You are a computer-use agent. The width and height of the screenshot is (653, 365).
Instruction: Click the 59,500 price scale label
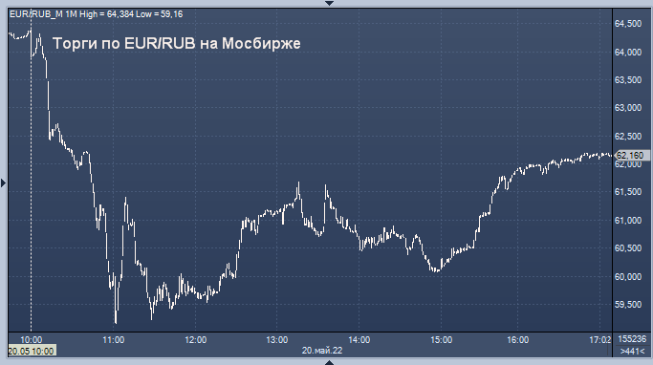[x=628, y=305]
